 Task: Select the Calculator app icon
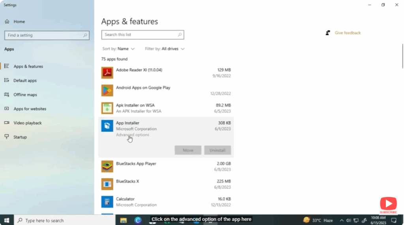pyautogui.click(x=107, y=202)
